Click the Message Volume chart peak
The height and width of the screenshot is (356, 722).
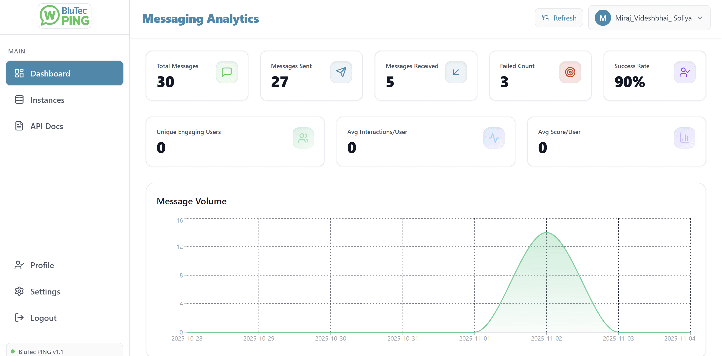point(546,232)
